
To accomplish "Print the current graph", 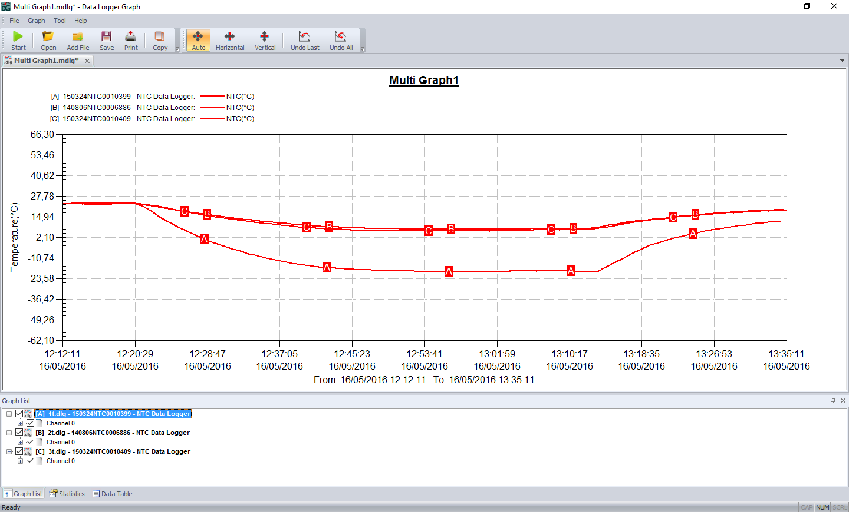I will [x=130, y=40].
